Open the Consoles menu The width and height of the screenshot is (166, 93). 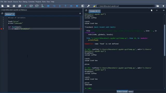click(31, 2)
